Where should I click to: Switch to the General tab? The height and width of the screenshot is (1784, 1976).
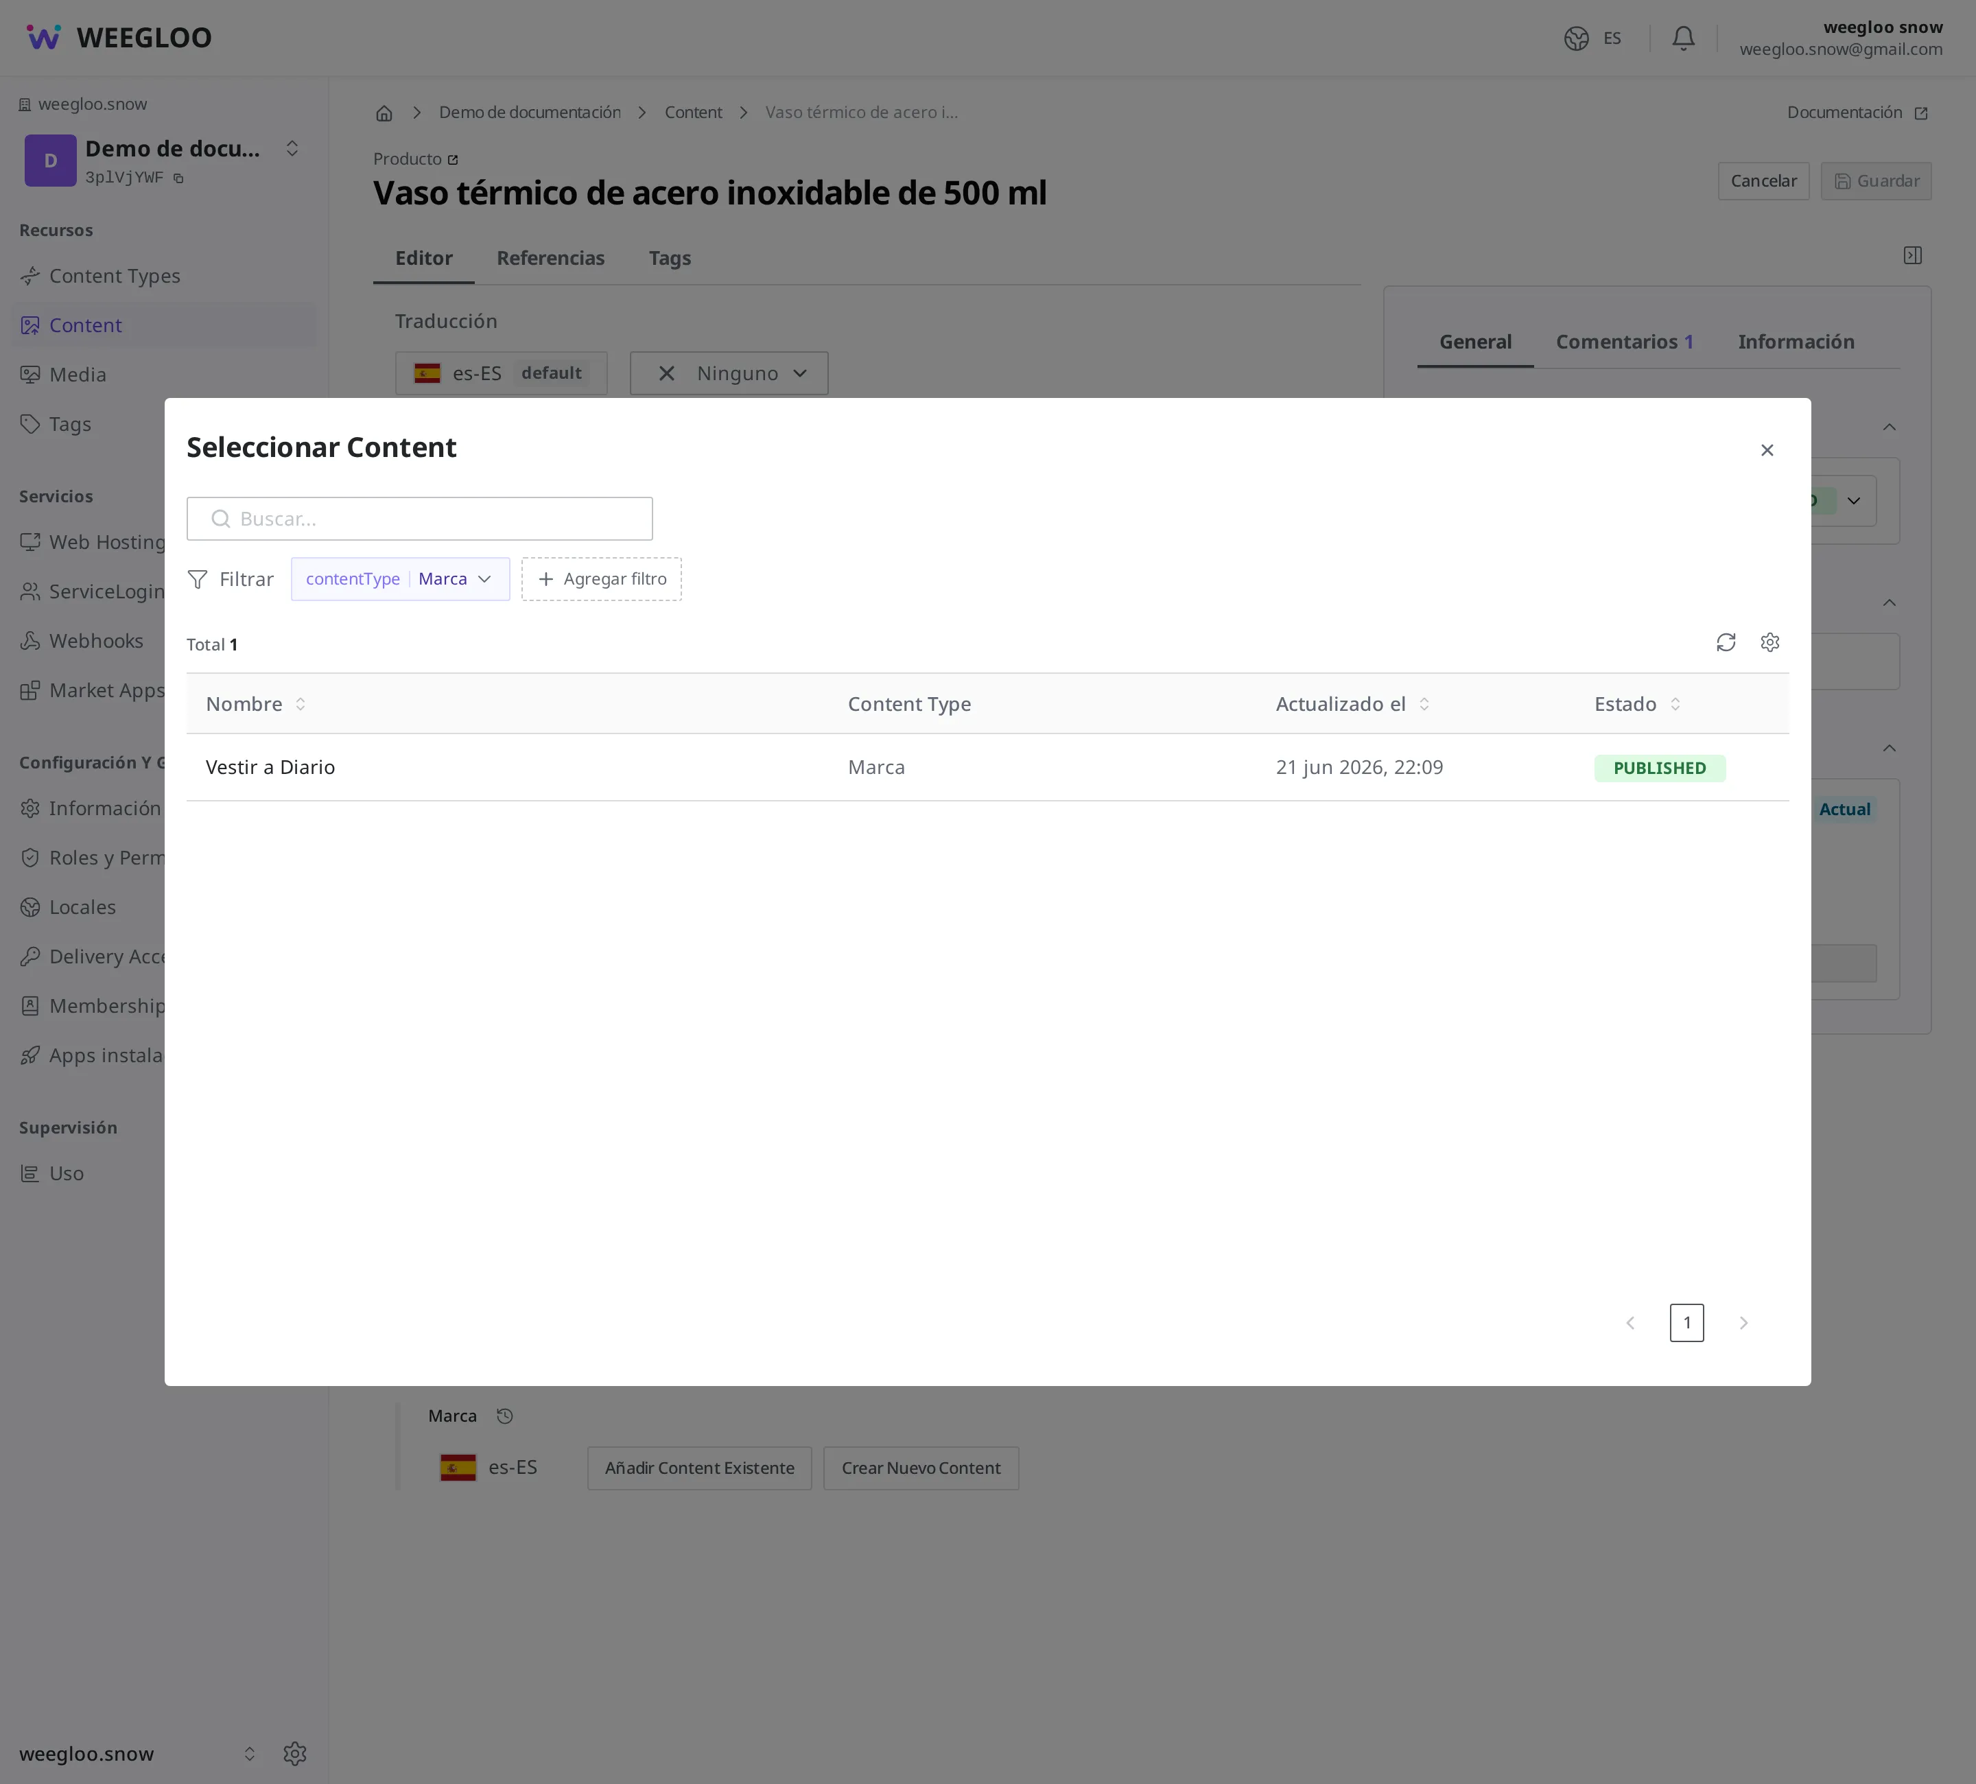(x=1474, y=342)
